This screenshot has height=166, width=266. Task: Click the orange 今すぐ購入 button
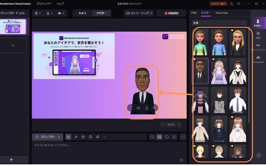(218, 4)
